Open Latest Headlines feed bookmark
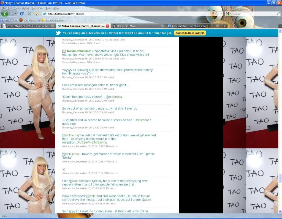The height and width of the screenshot is (219, 282). (x=53, y=20)
